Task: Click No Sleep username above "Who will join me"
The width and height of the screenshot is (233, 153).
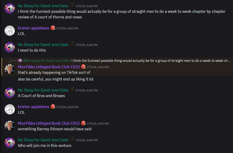Action: 43,140
